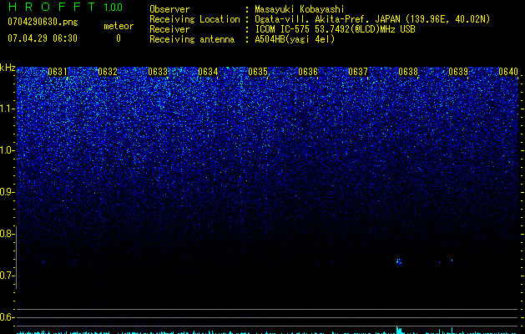Viewport: 525px width, 334px height.
Task: Click the meteor count label
Action: [x=119, y=26]
